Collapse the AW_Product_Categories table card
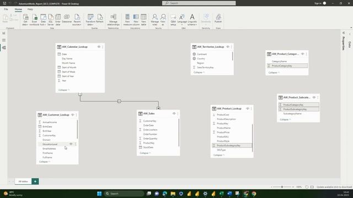 tap(274, 73)
